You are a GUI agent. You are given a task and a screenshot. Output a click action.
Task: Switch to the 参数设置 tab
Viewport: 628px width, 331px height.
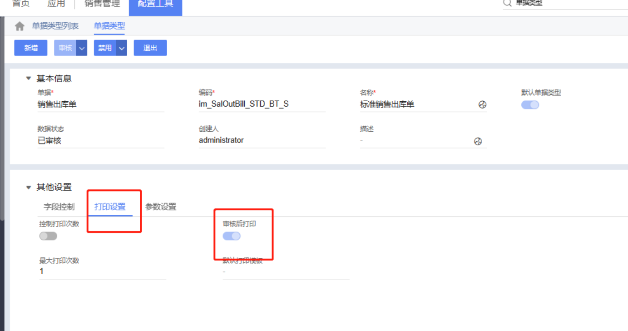[161, 207]
